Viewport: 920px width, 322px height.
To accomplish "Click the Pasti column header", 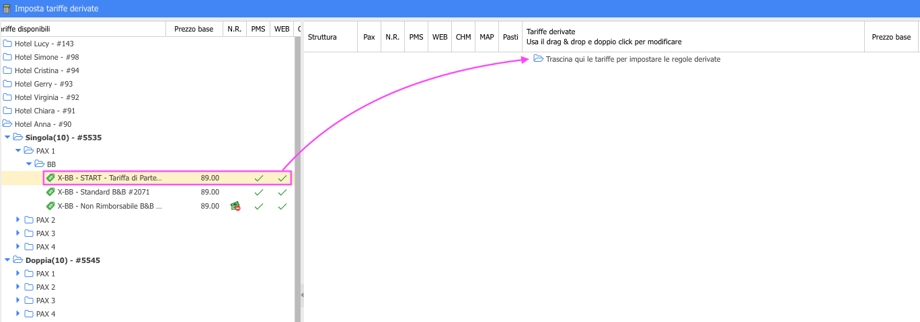I will click(510, 37).
